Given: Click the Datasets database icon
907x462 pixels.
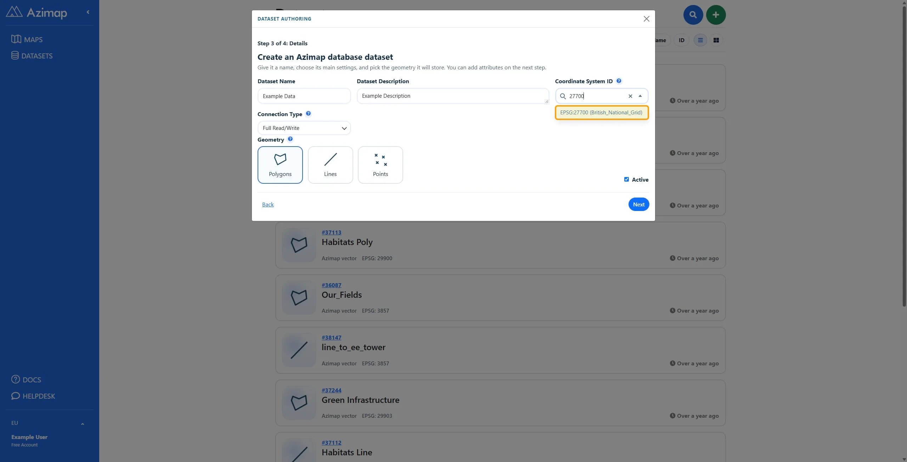Looking at the screenshot, I should pos(15,55).
